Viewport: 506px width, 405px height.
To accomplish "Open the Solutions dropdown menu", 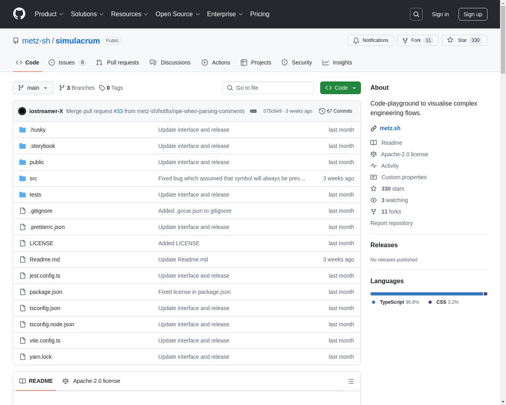I will (87, 14).
